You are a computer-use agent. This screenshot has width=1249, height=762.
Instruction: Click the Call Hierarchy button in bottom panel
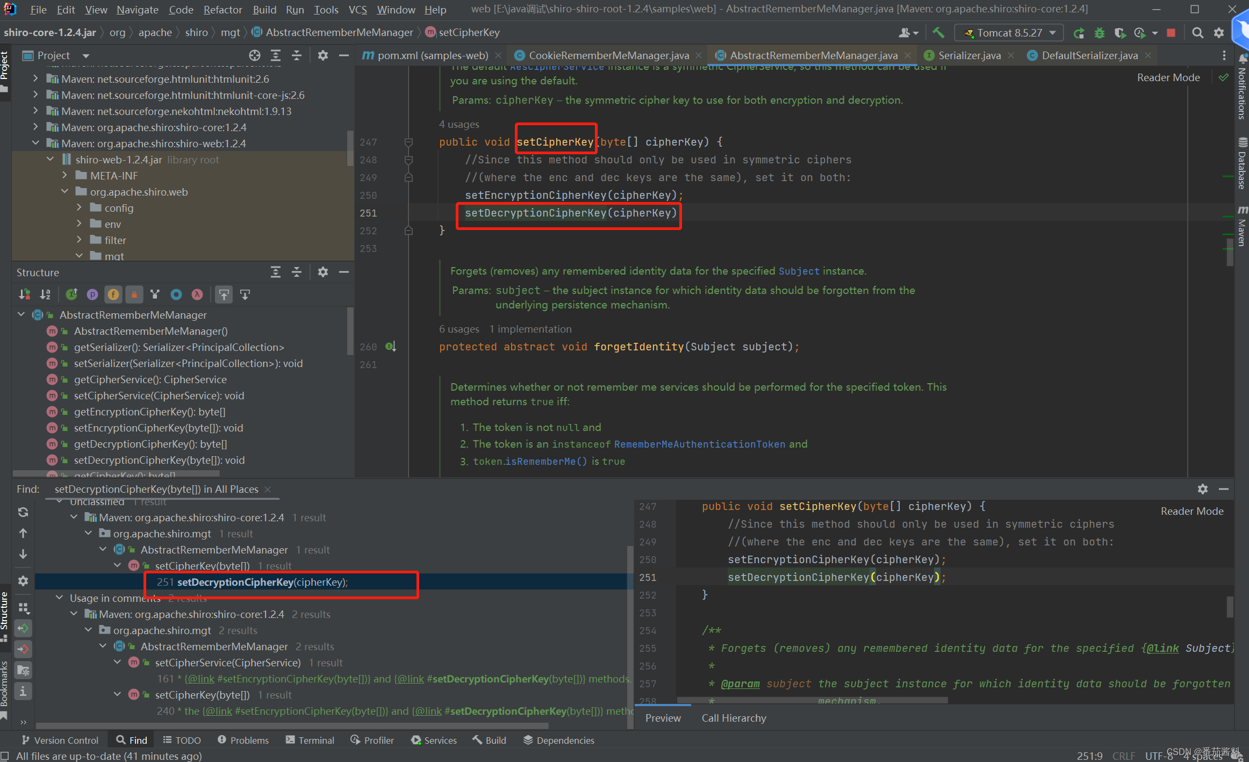tap(734, 717)
